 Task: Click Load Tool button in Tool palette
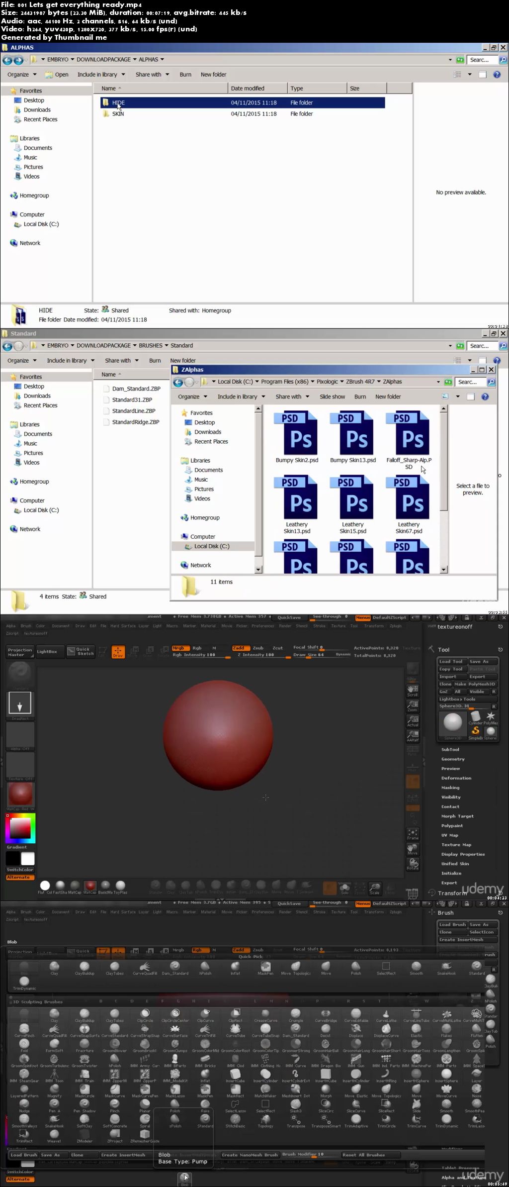(x=451, y=662)
